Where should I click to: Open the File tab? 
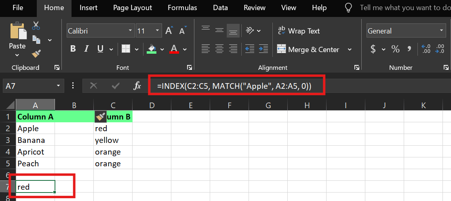(18, 8)
